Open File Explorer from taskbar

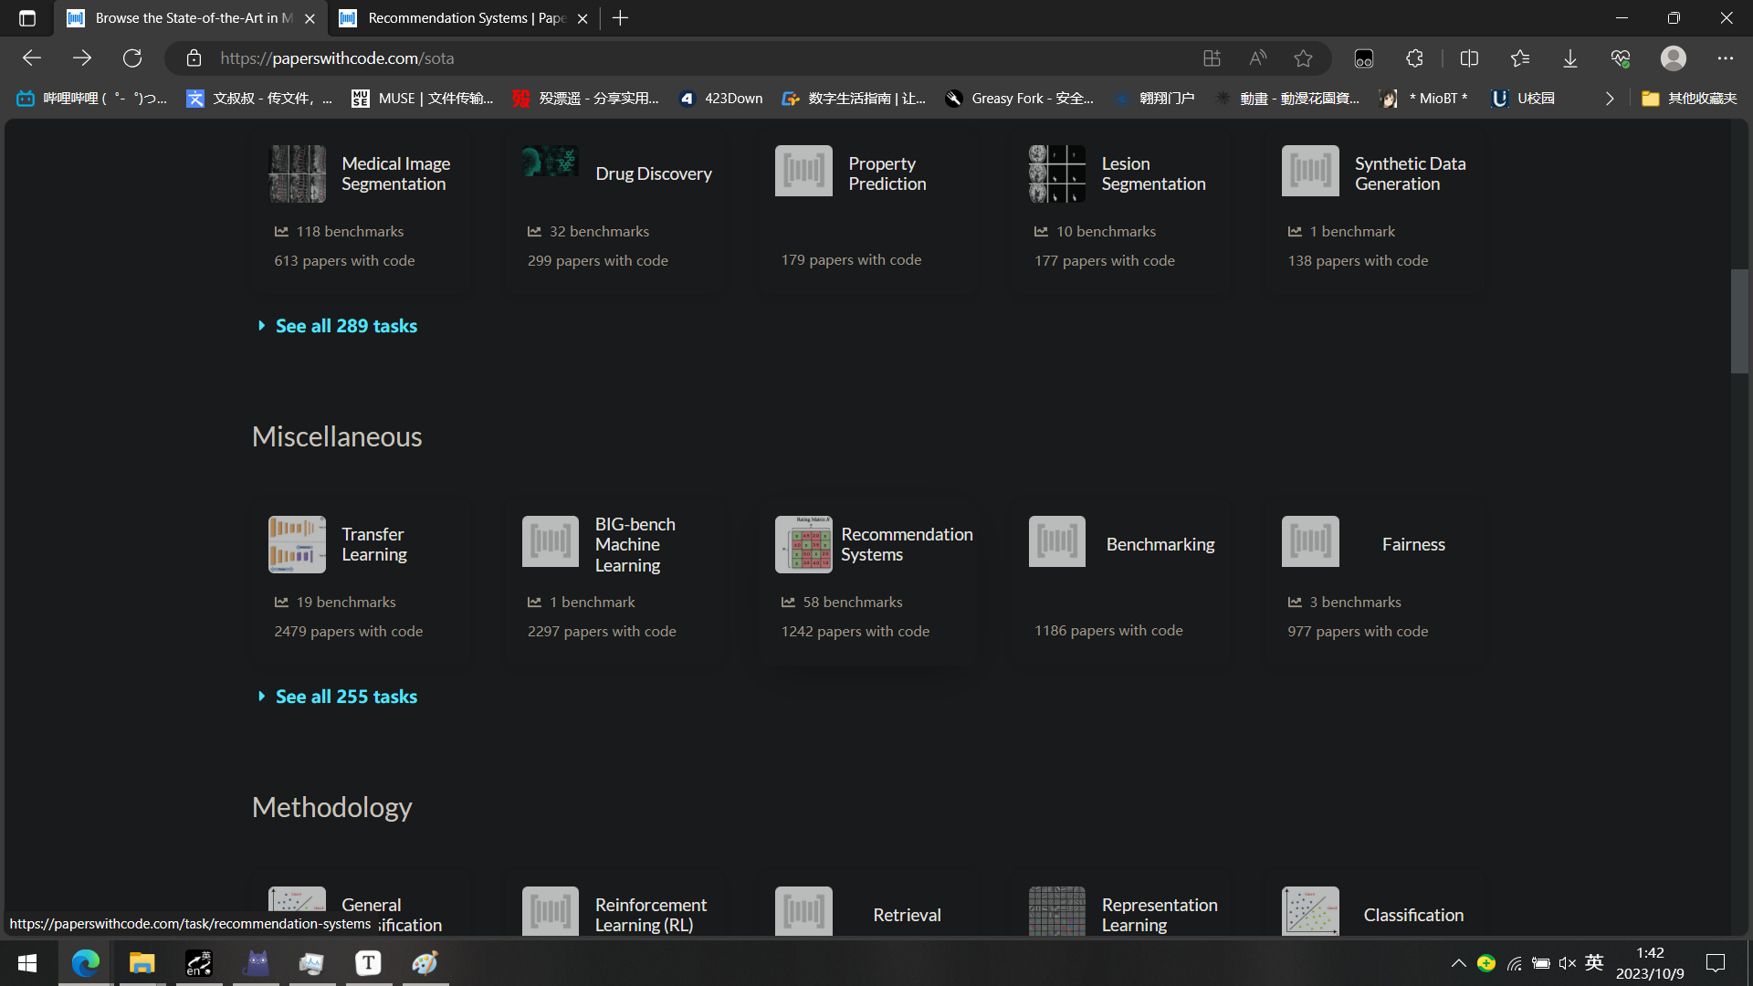pyautogui.click(x=142, y=963)
